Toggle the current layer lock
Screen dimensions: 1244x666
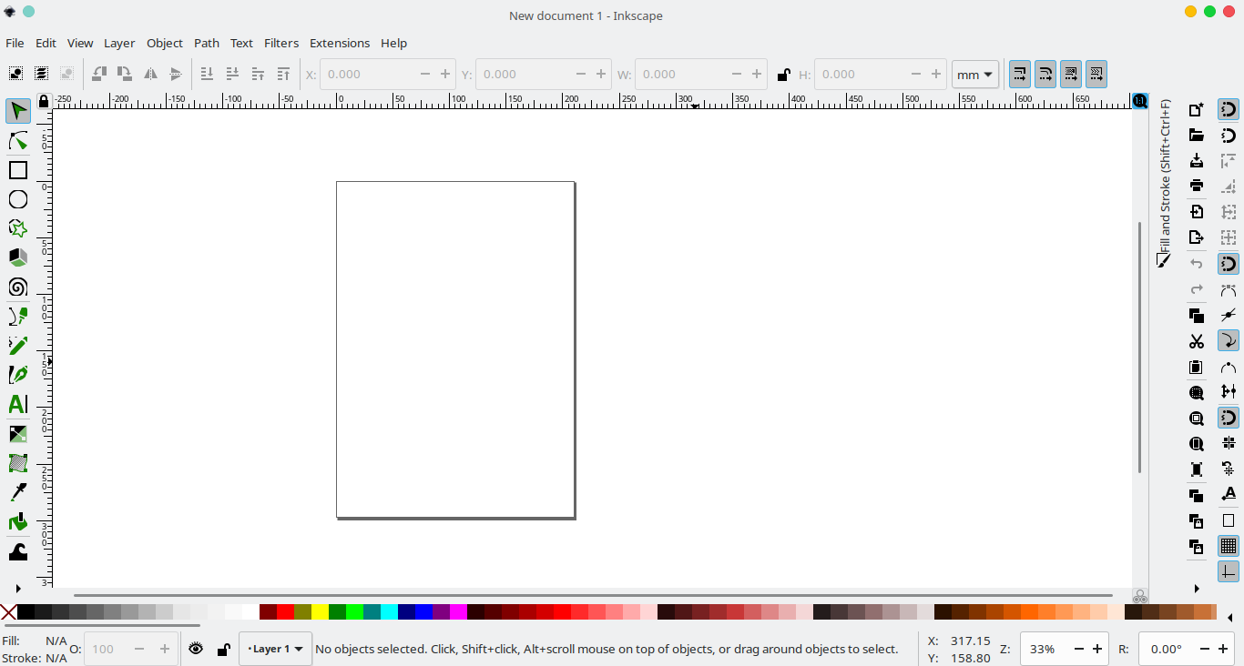click(x=223, y=649)
